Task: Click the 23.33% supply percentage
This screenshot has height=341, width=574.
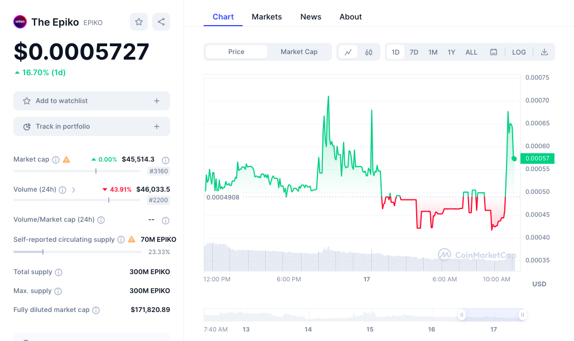Action: [159, 252]
